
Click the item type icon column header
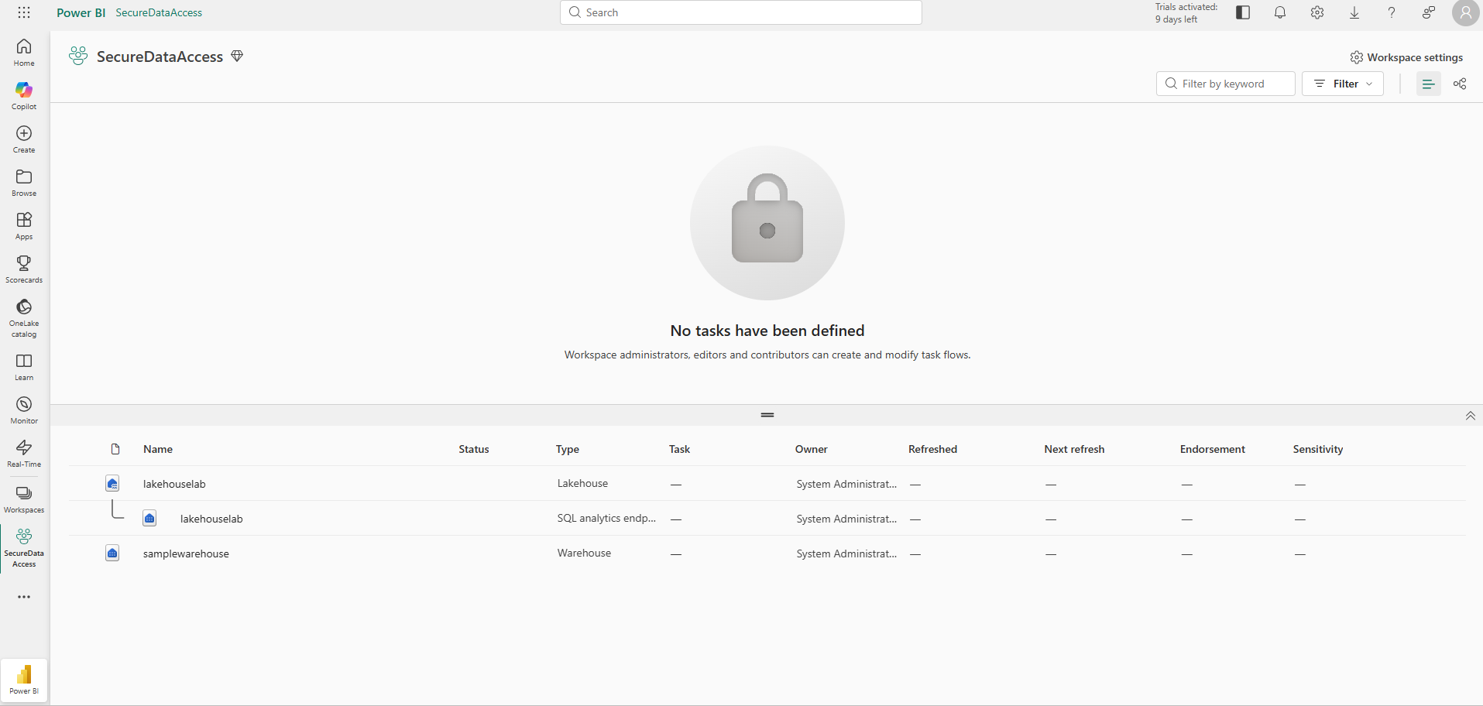115,449
